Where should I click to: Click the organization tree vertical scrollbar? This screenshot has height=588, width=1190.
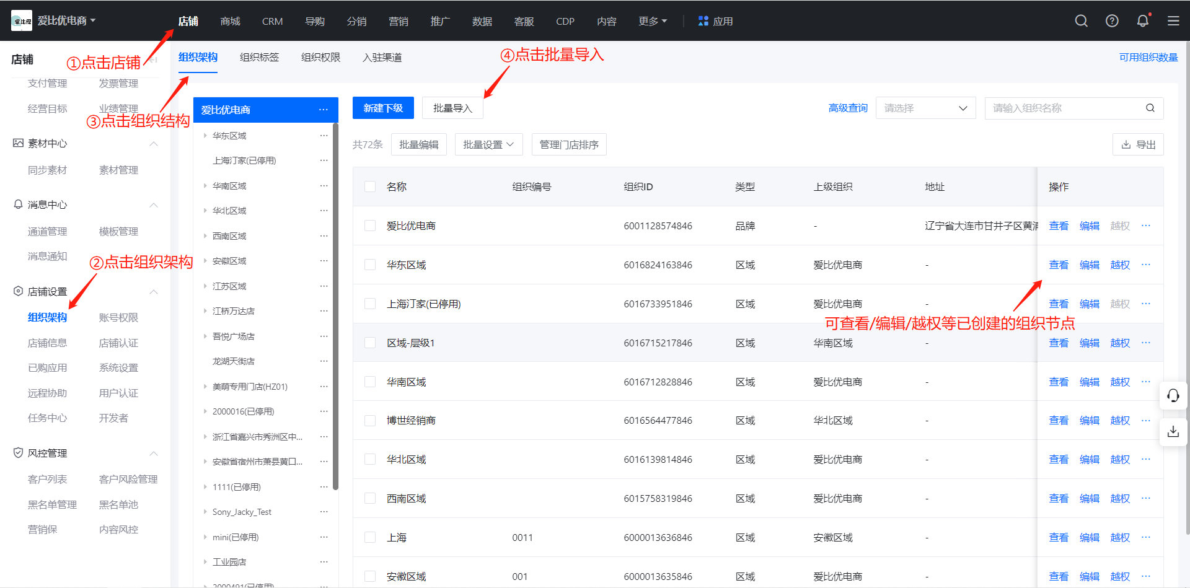pyautogui.click(x=335, y=307)
